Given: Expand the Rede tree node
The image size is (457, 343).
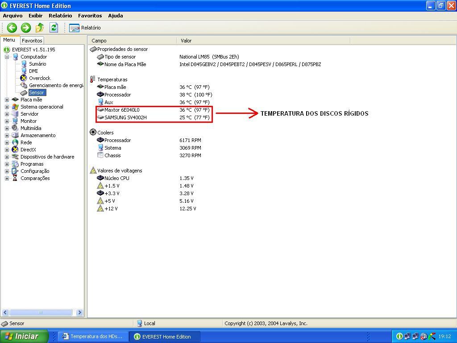Looking at the screenshot, I should coord(7,142).
